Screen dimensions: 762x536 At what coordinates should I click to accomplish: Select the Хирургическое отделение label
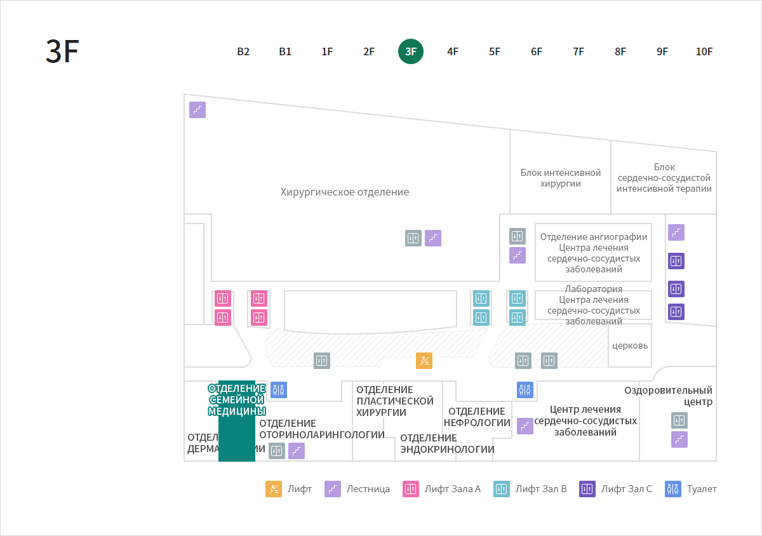click(x=345, y=192)
